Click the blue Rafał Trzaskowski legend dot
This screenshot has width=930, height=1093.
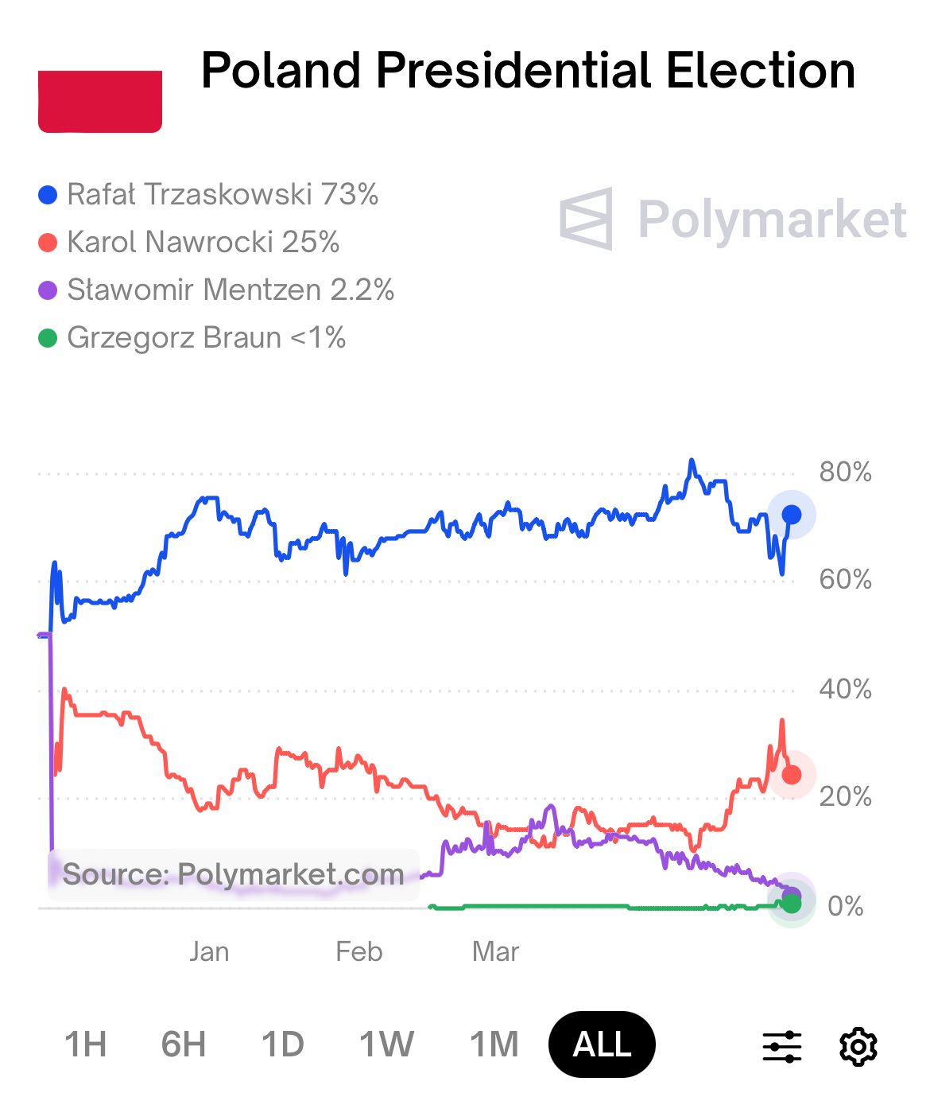pos(48,195)
